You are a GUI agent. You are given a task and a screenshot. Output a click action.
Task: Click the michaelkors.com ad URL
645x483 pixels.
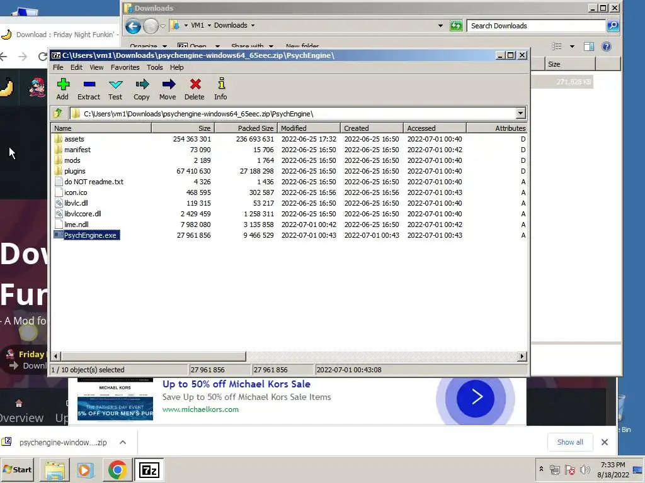200,409
